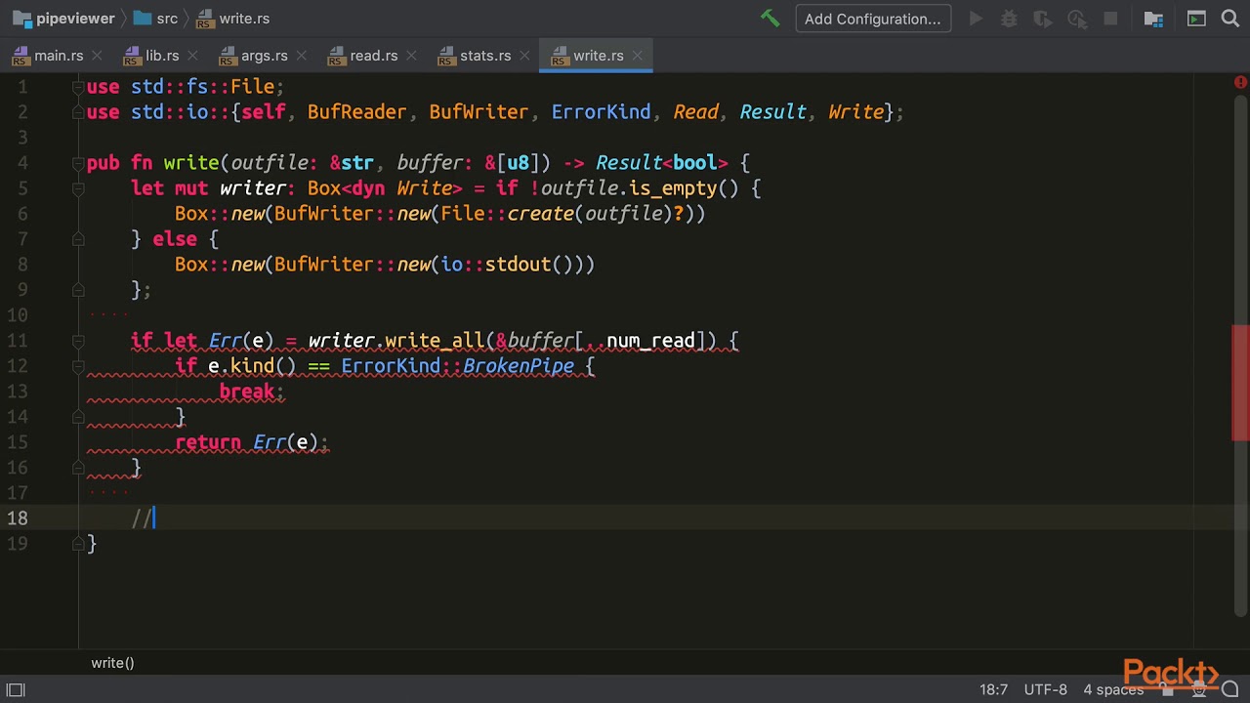Image resolution: width=1250 pixels, height=703 pixels.
Task: Click the write.rs breadcrumb in the navigation bar
Action: [232, 19]
